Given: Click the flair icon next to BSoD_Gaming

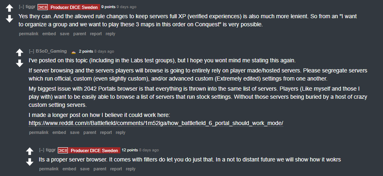Looking at the screenshot, I should click(x=74, y=51).
